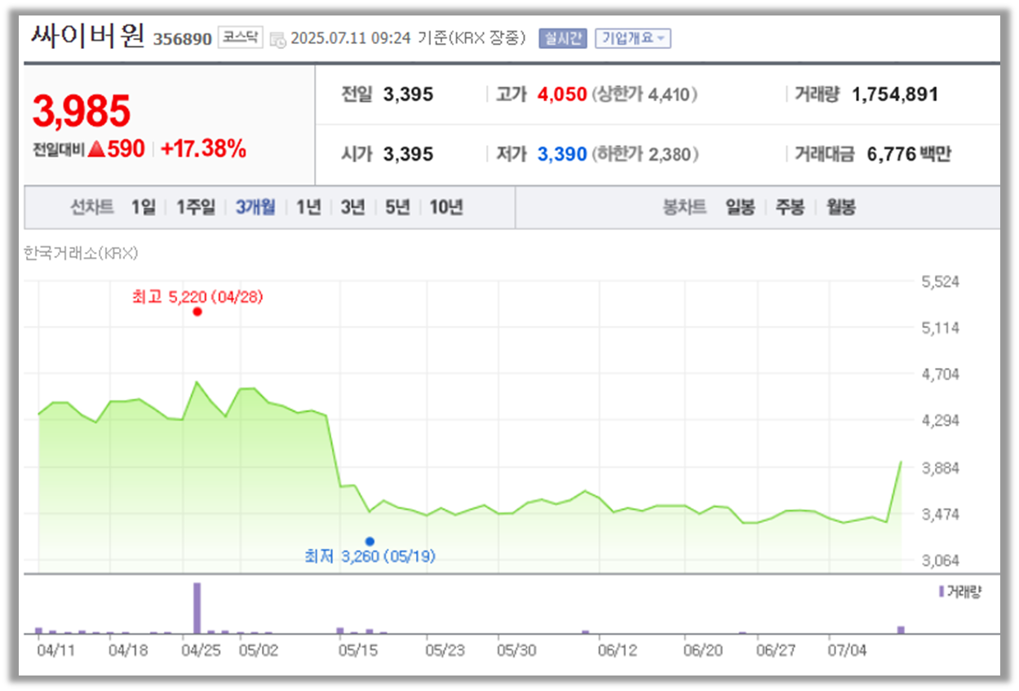Click the 05/15 date axis label
Image resolution: width=1019 pixels, height=691 pixels.
click(x=360, y=651)
